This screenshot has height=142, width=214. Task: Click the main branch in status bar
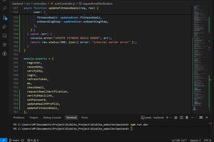14,140
